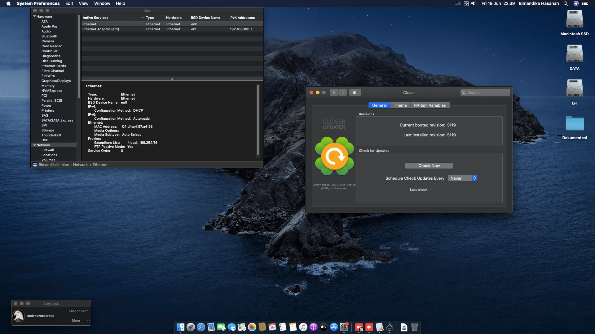Sort by Active Services column header

pos(113,18)
